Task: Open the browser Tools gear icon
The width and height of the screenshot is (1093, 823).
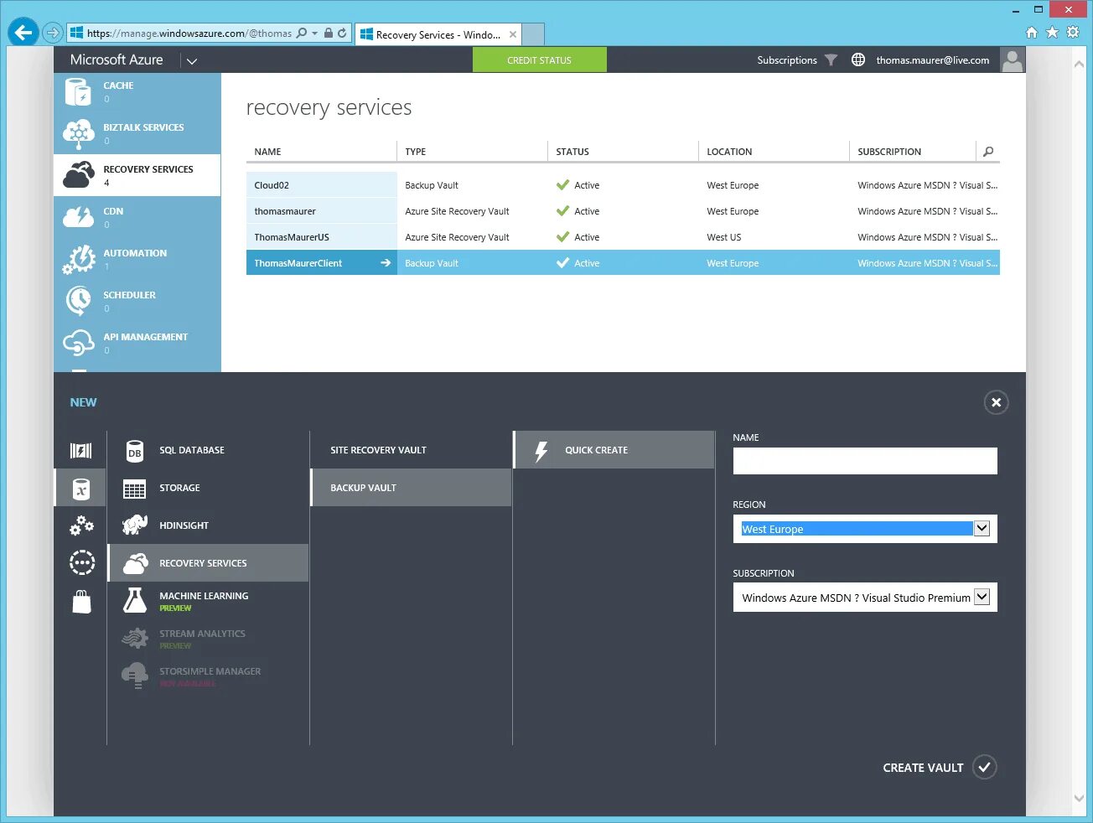Action: point(1073,33)
